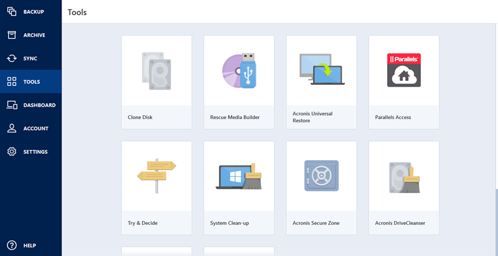Open the Try & Decide signpost icon
The width and height of the screenshot is (498, 256).
pyautogui.click(x=156, y=176)
